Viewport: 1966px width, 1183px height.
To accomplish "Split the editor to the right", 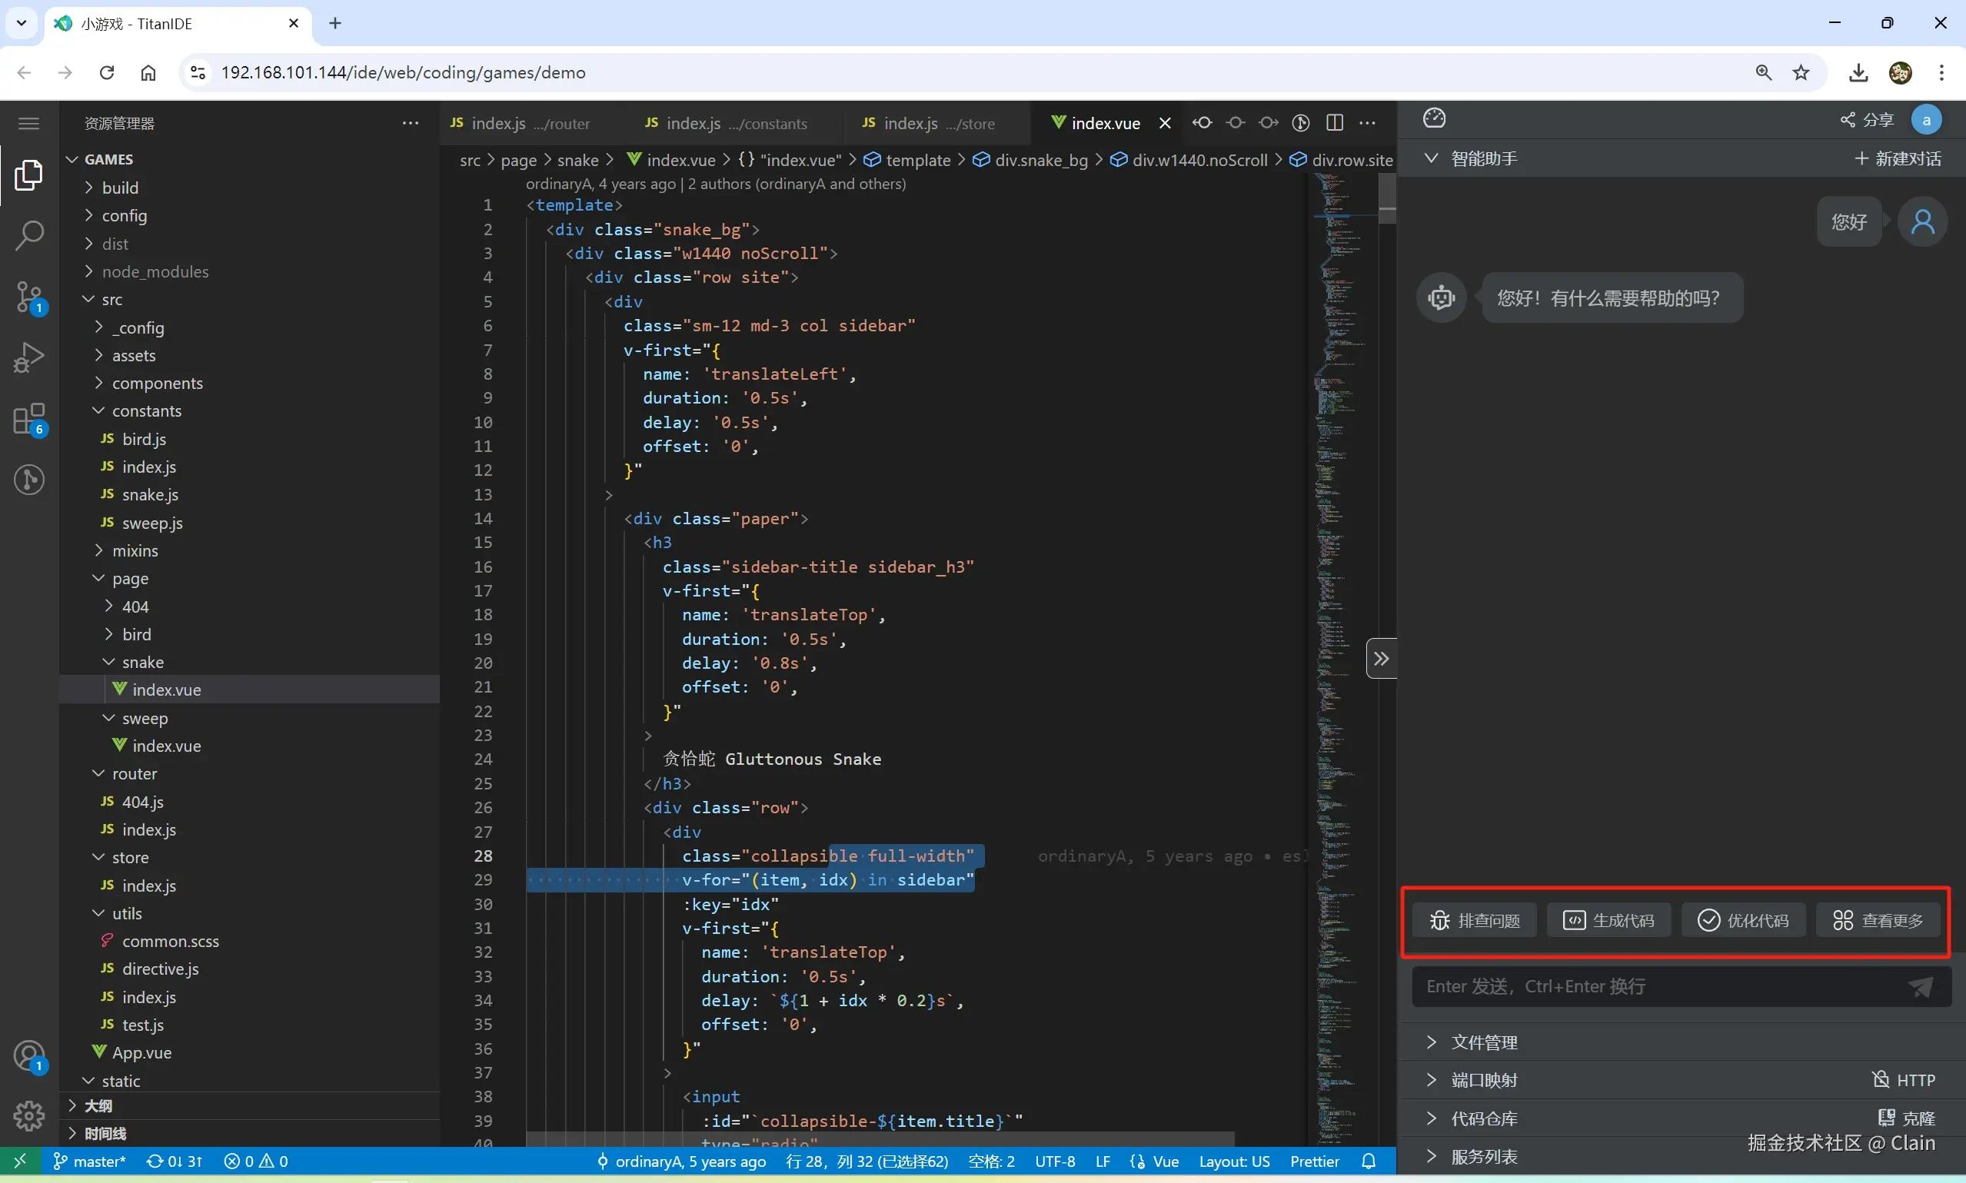I will 1335,123.
